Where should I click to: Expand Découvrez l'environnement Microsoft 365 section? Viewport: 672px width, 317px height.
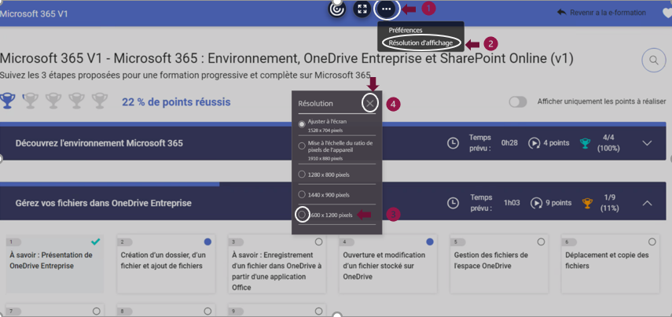647,143
